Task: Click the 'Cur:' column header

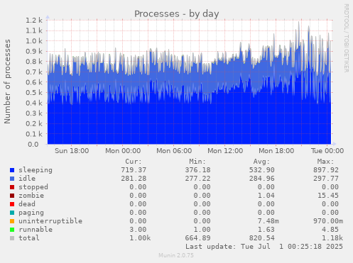Action: click(134, 162)
